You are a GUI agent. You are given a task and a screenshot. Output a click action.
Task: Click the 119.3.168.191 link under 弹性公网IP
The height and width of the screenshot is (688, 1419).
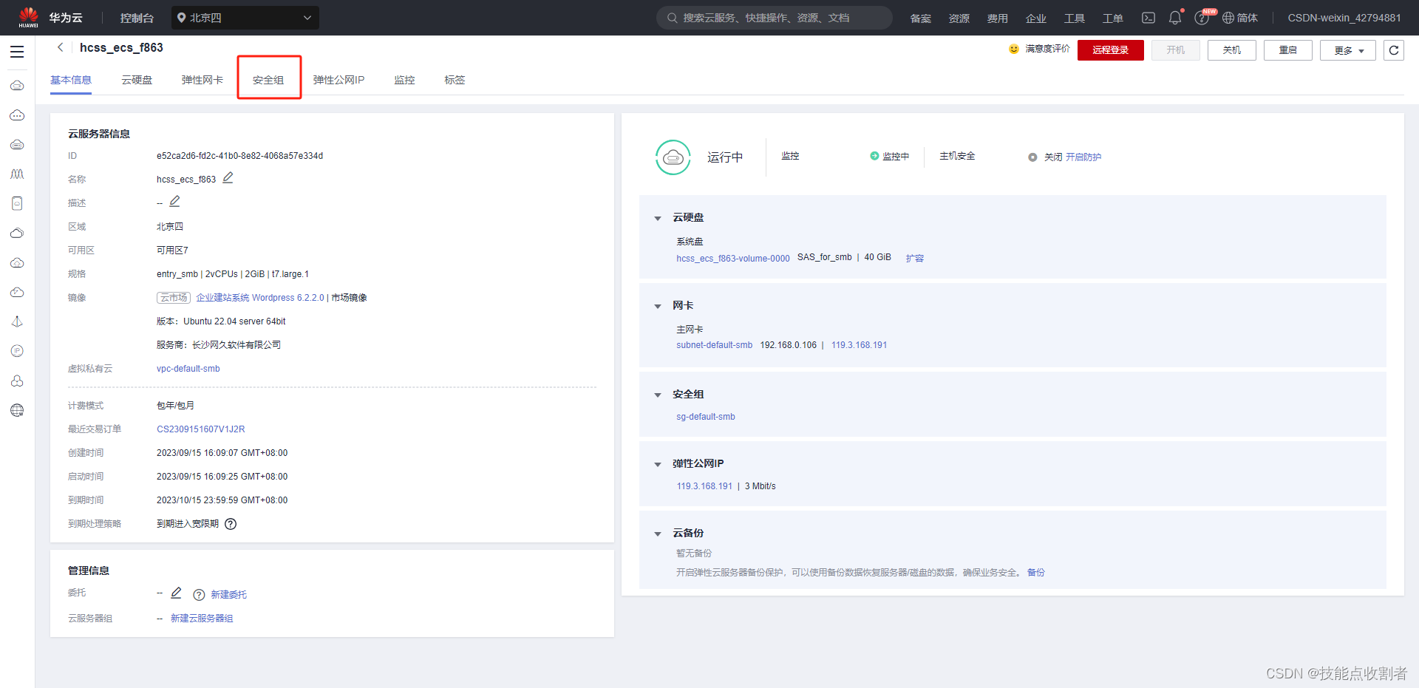(704, 486)
